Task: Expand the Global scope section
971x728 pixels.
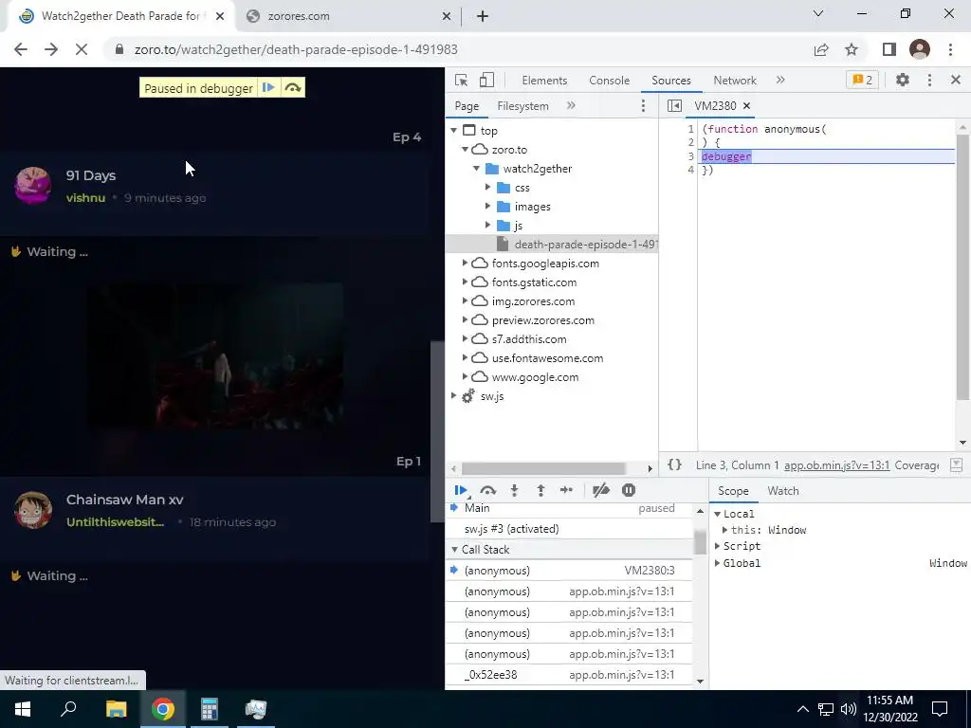Action: 718,563
